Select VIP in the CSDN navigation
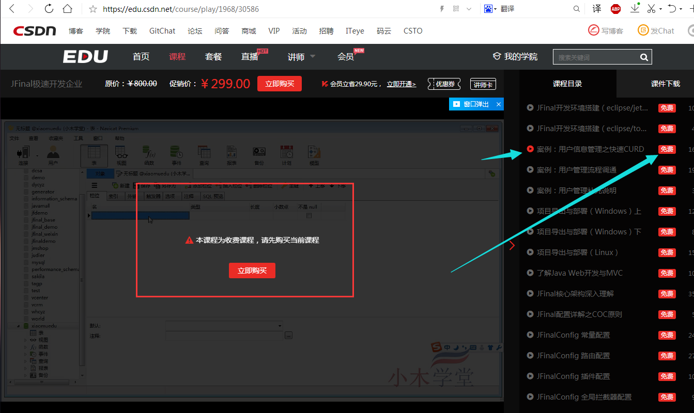 pyautogui.click(x=274, y=31)
